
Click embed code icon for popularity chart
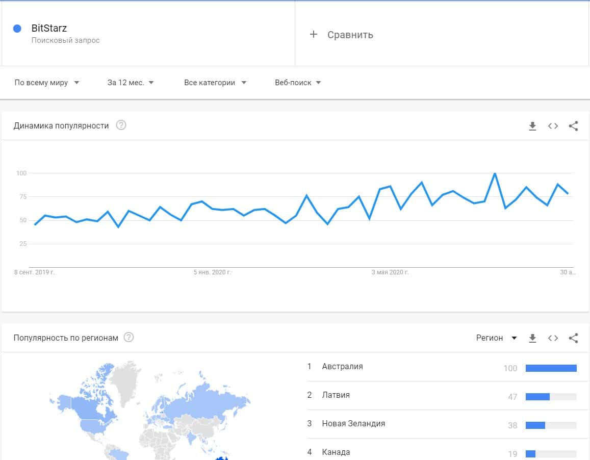pos(553,126)
